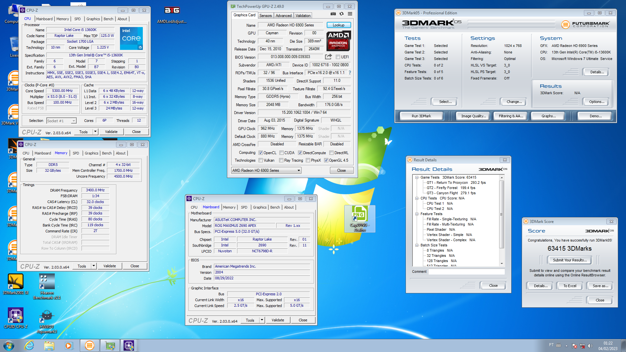This screenshot has height=352, width=626.
Task: Open Windows Media Player from the taskbar
Action: click(69, 345)
